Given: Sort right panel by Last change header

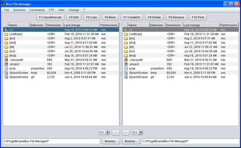Looking at the screenshot, I should pos(201,25).
